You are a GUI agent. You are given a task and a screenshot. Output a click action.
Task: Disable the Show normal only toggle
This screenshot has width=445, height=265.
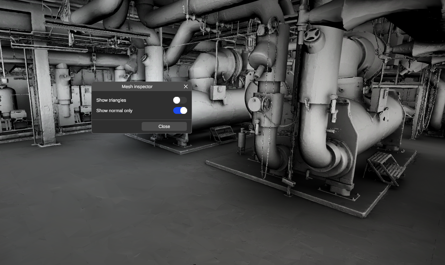click(x=180, y=110)
